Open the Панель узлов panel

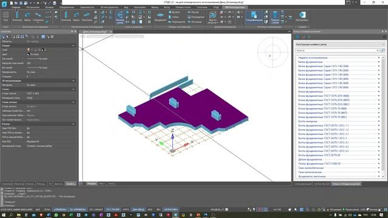coord(120,18)
